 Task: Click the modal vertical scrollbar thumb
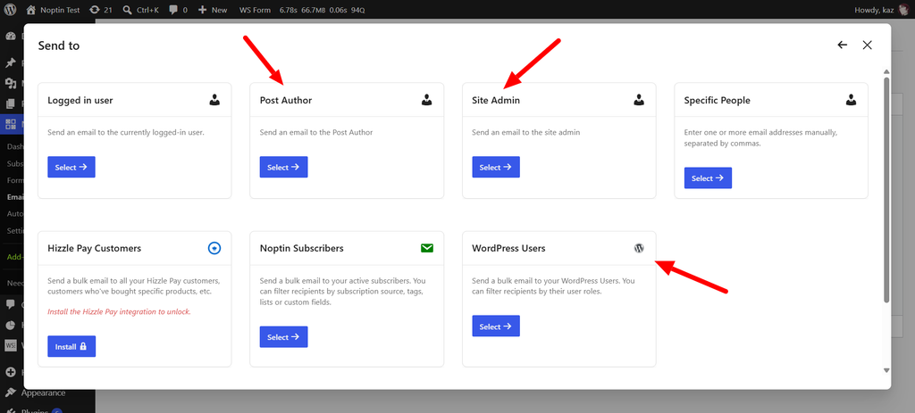coord(886,189)
